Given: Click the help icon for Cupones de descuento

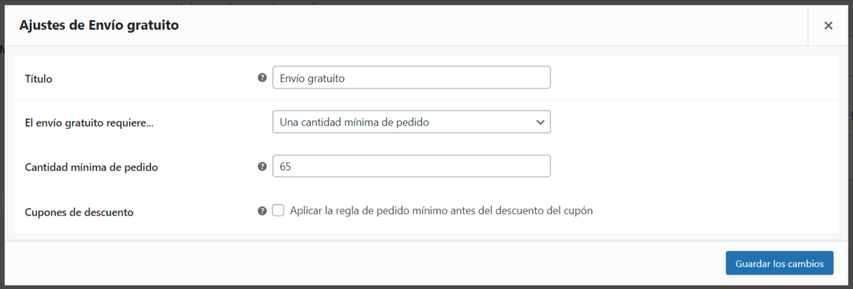Looking at the screenshot, I should point(262,211).
